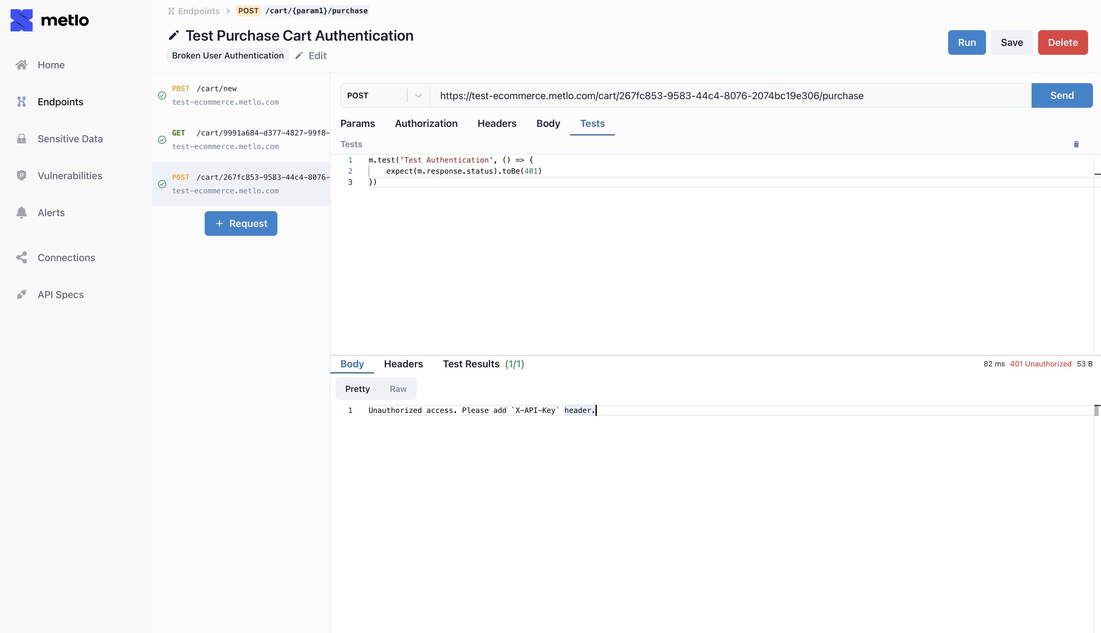1101x633 pixels.
Task: Click the Alerts bell icon
Action: [21, 213]
